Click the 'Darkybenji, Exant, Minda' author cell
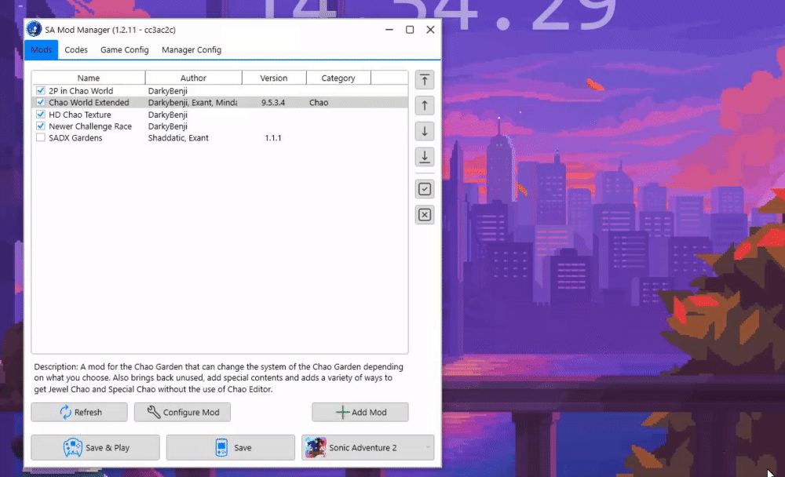This screenshot has height=477, width=785. (193, 102)
